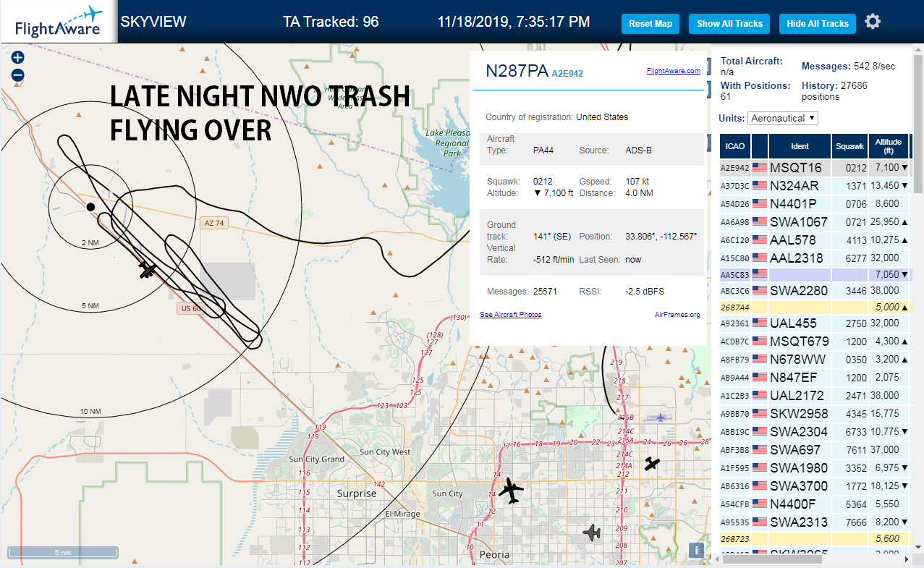
Task: Select the N324AR row in the aircraft table
Action: click(x=815, y=186)
